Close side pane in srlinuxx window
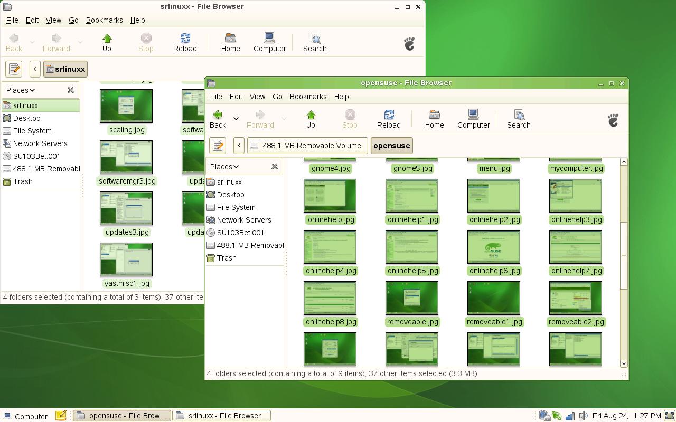 click(71, 90)
